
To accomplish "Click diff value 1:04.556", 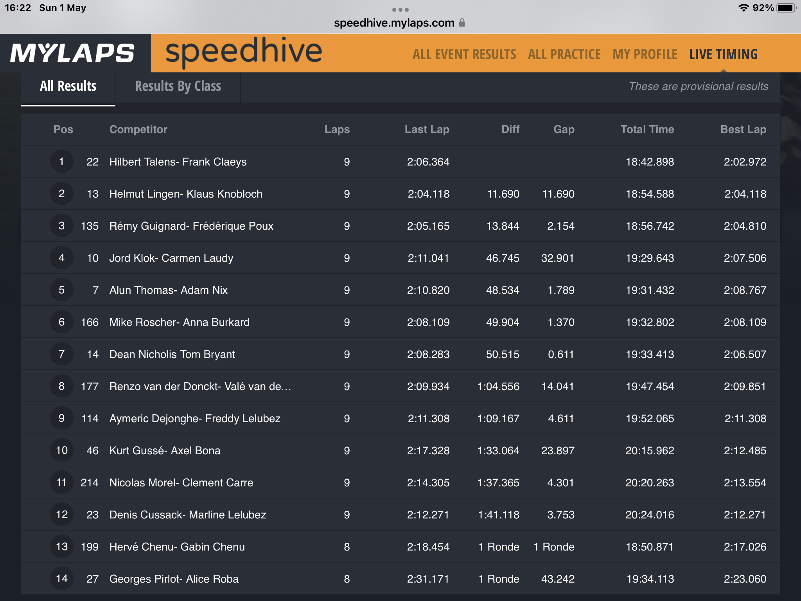I will pos(498,386).
